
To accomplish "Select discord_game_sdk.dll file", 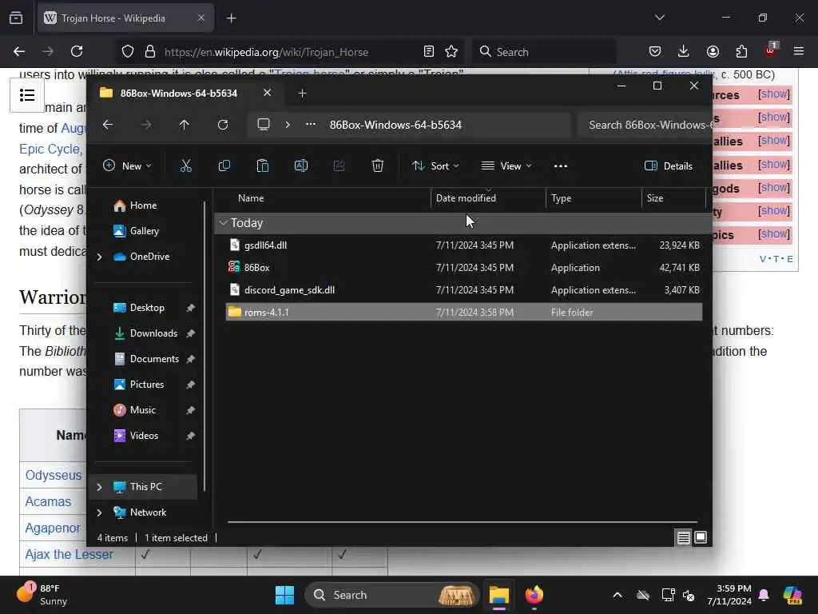I will click(x=464, y=289).
